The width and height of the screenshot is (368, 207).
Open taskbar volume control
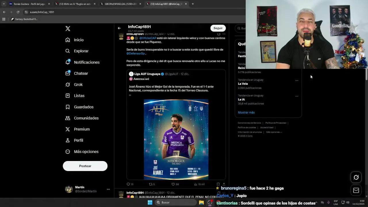348,202
